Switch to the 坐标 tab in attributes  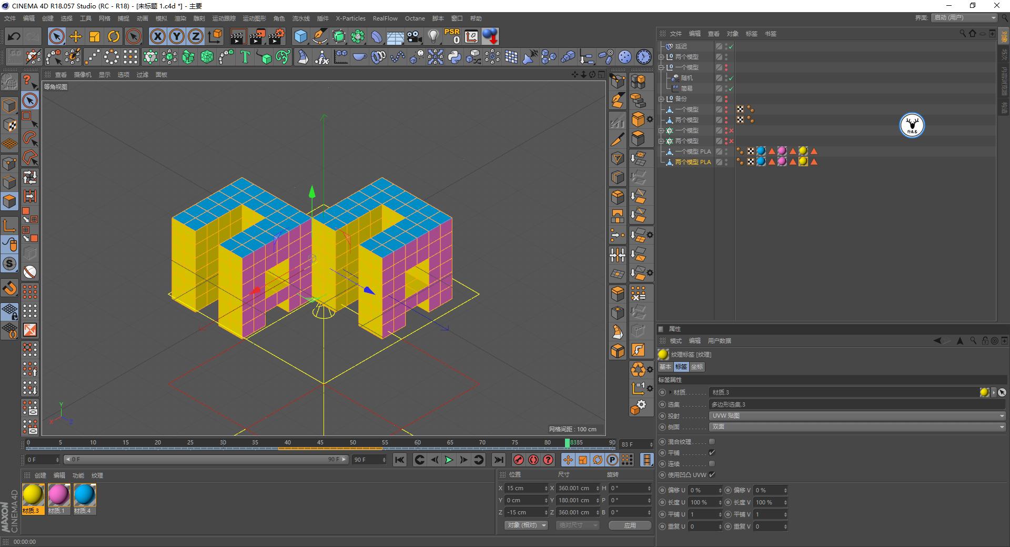click(x=697, y=367)
